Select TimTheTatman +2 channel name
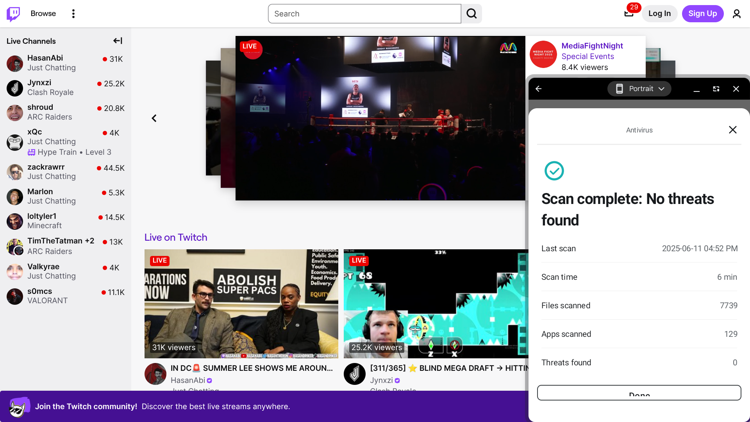 [61, 241]
